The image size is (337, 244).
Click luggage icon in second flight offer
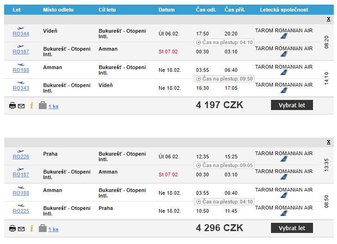coord(42,228)
